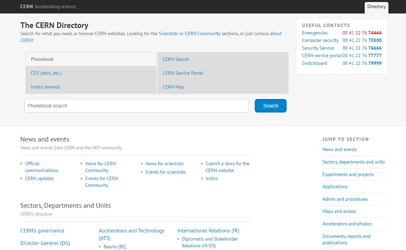Click the Emergencies contact link
This screenshot has height=250, width=406.
(315, 33)
